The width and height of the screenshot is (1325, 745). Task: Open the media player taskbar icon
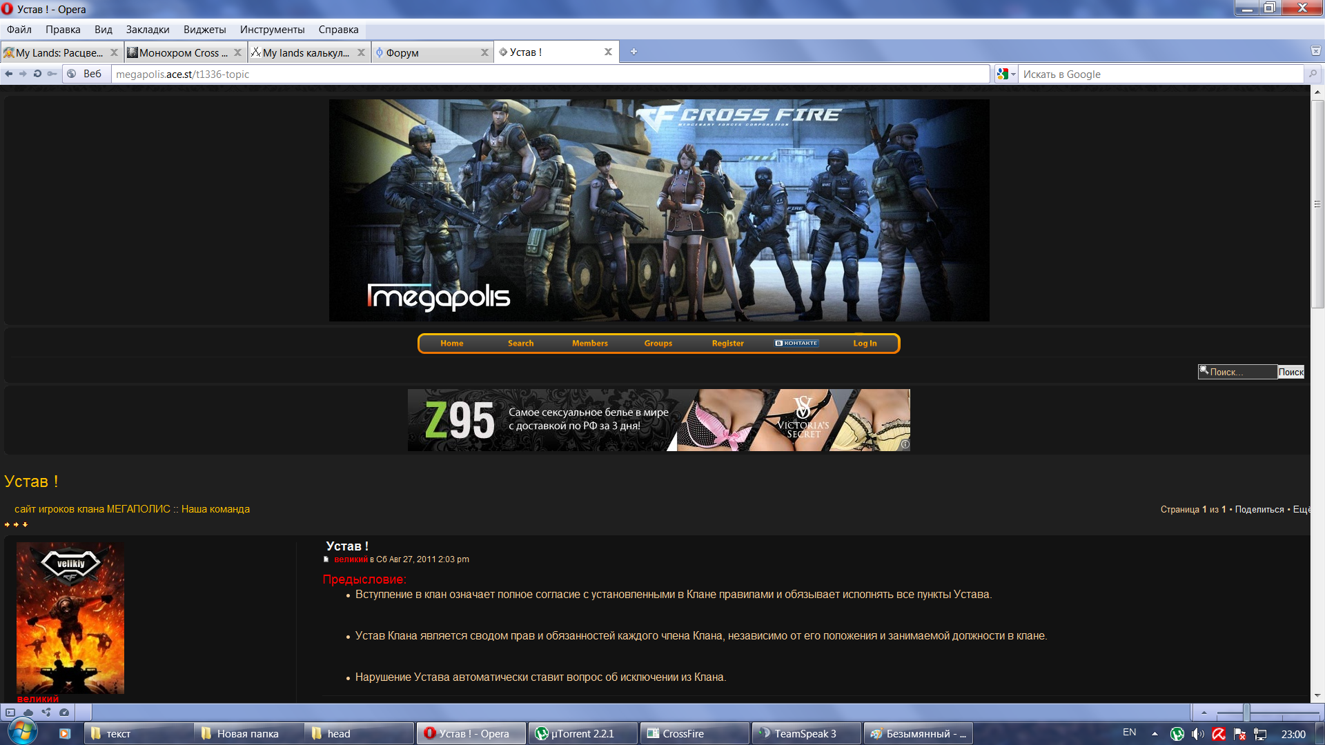pyautogui.click(x=64, y=733)
